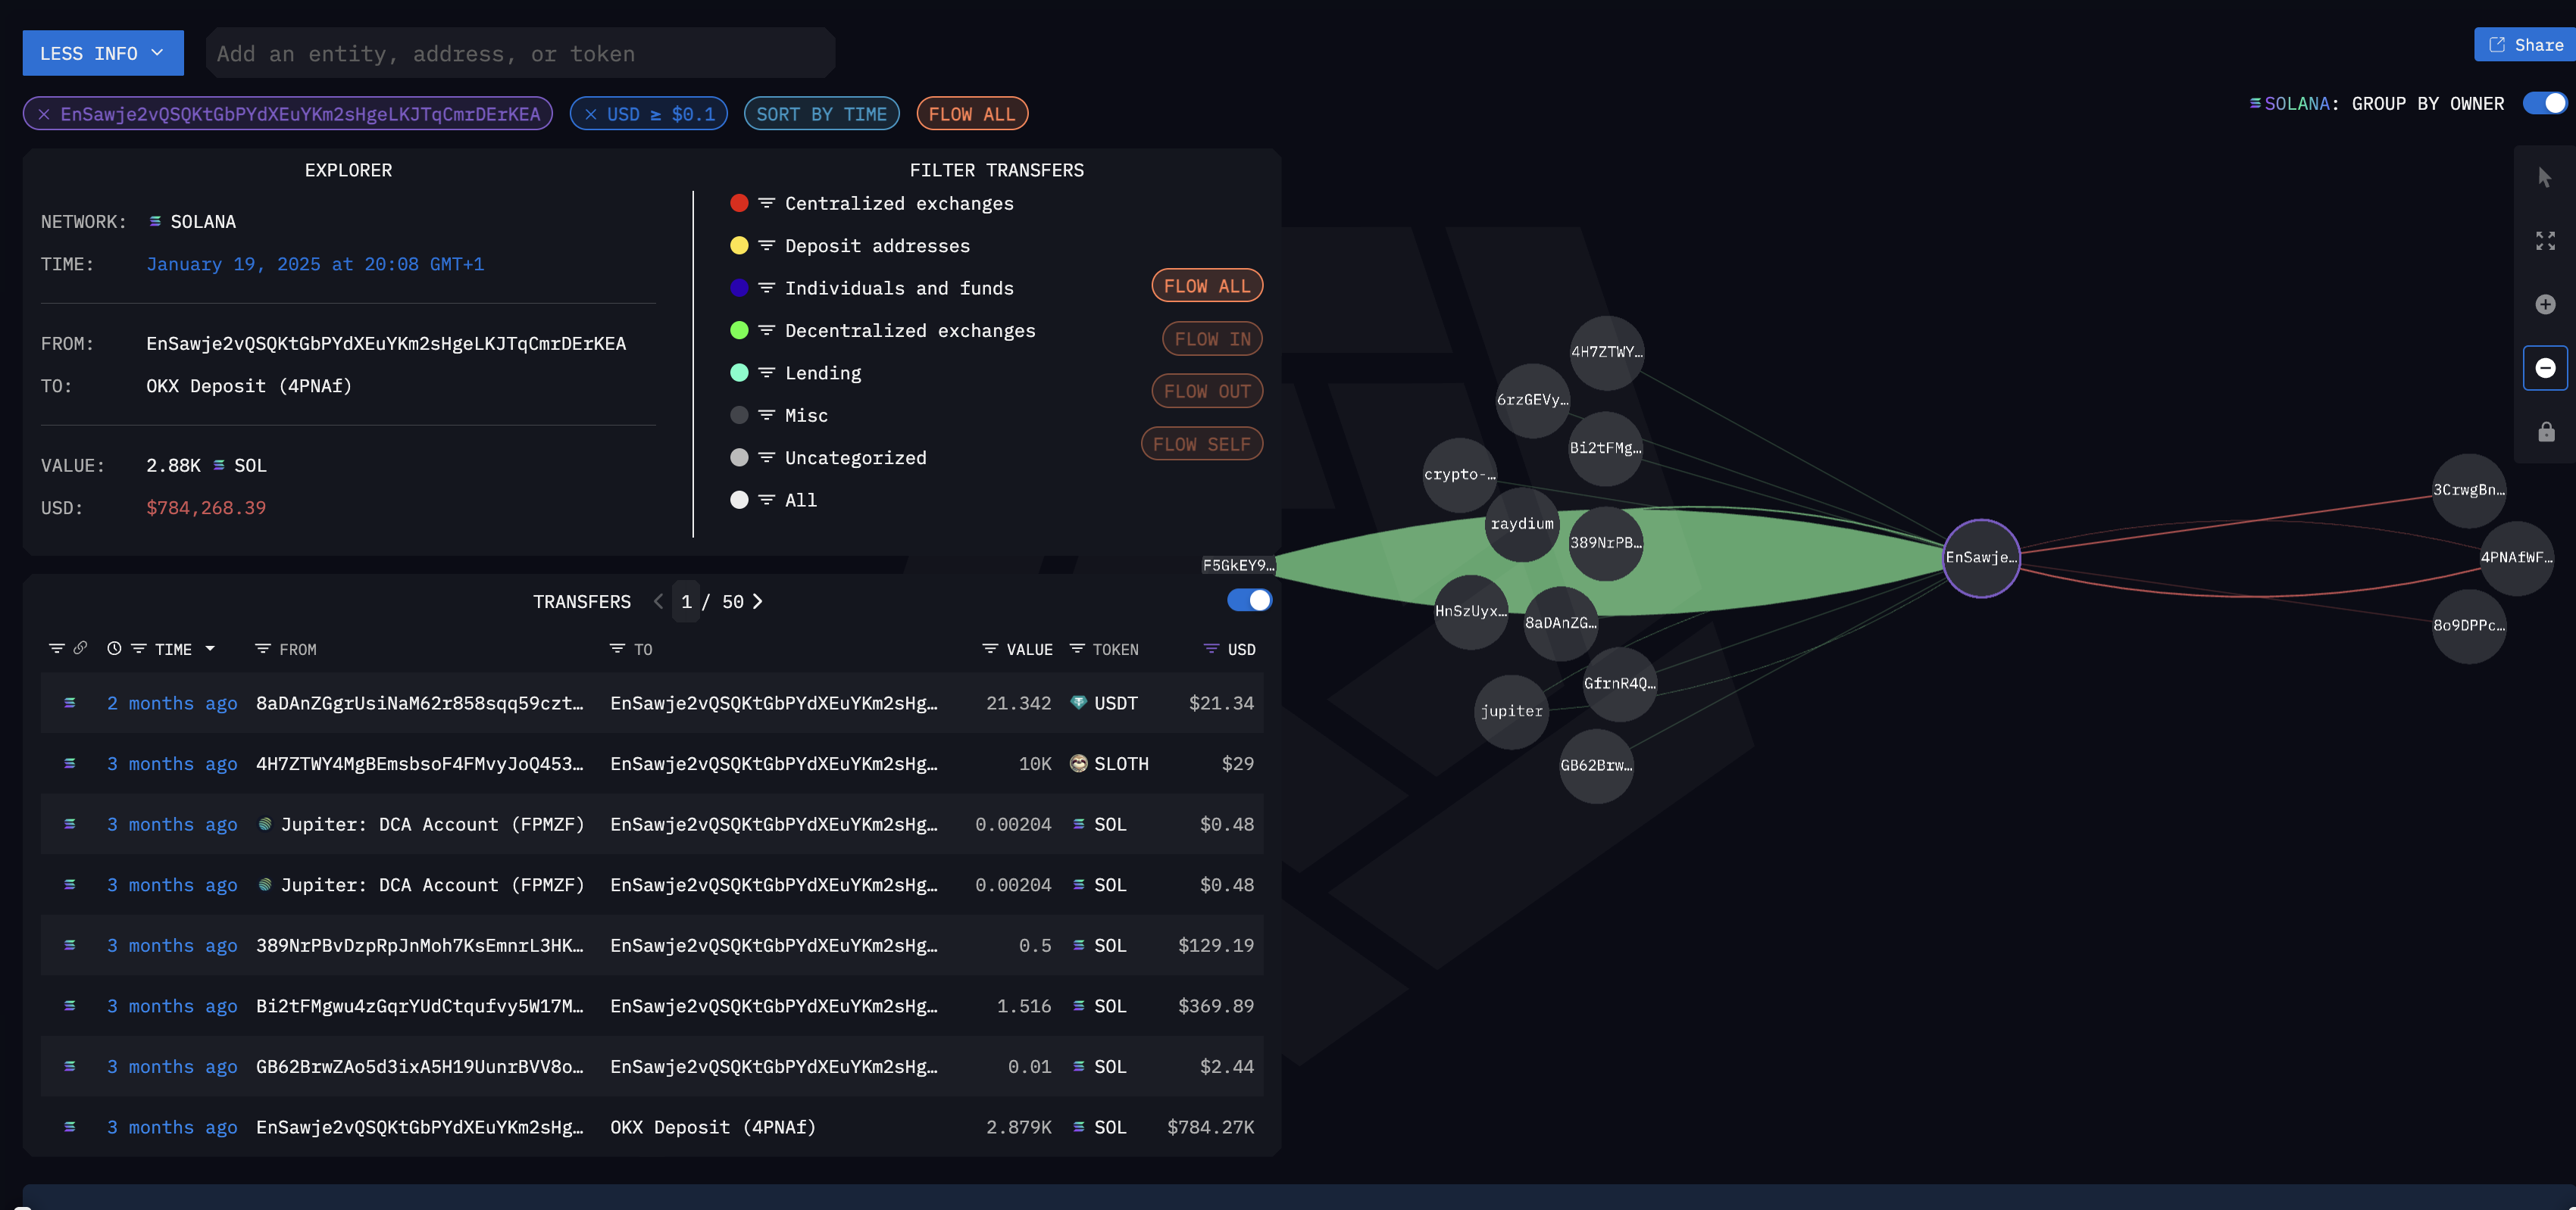Share this visualization
This screenshot has height=1210, width=2576.
(2525, 45)
